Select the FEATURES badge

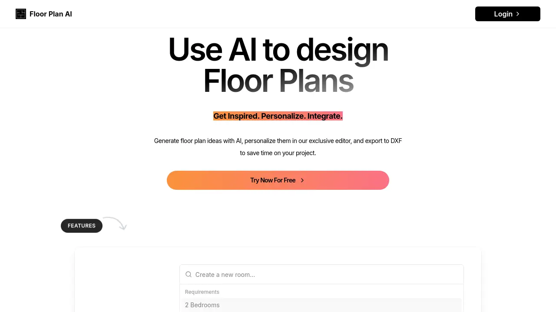point(81,226)
